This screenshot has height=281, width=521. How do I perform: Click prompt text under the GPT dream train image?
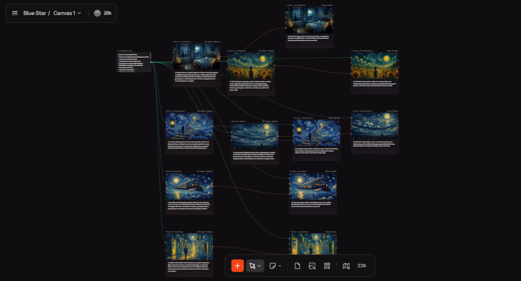[x=189, y=205]
